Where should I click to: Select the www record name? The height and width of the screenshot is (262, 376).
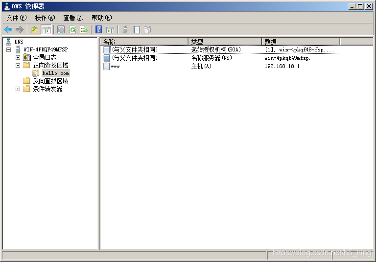click(116, 67)
